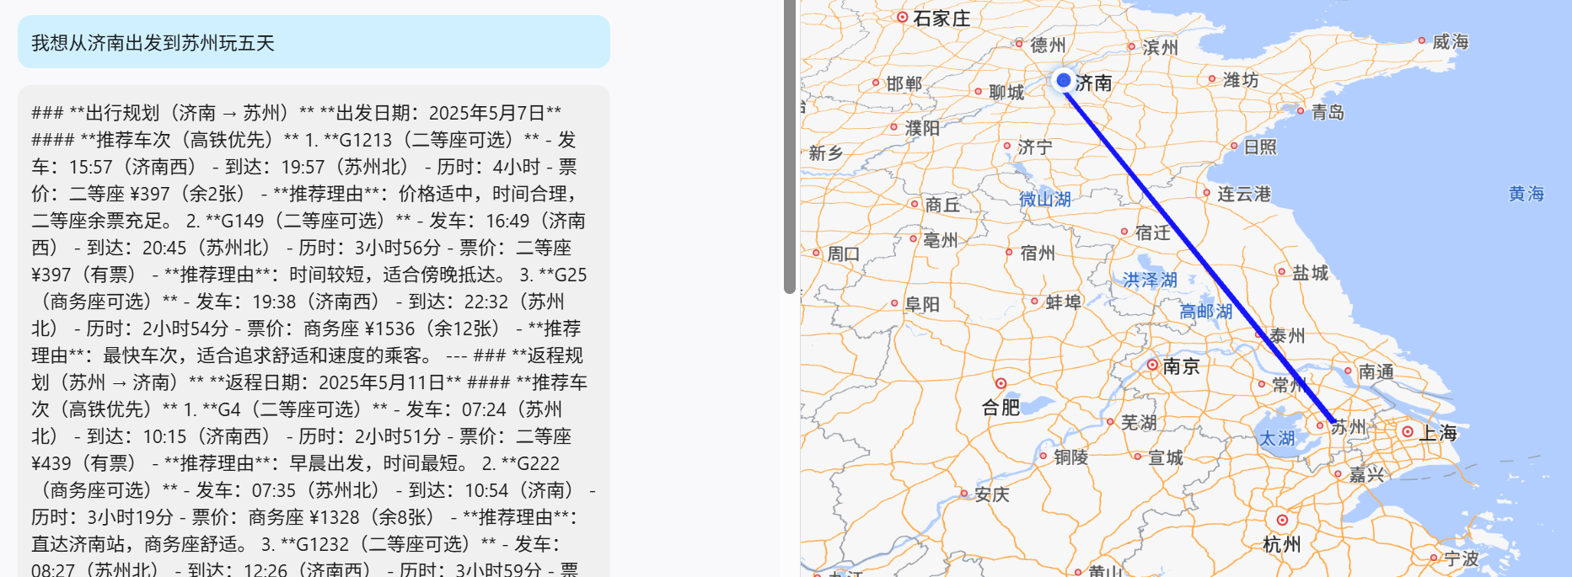Click the 高邮湖 lake label
This screenshot has width=1572, height=577.
[x=1205, y=311]
